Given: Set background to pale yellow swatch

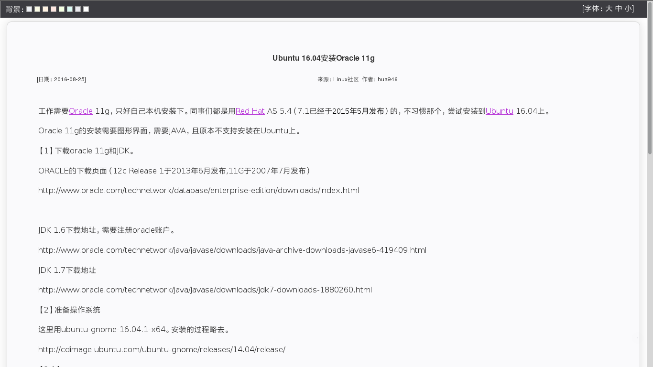Looking at the screenshot, I should pos(37,9).
